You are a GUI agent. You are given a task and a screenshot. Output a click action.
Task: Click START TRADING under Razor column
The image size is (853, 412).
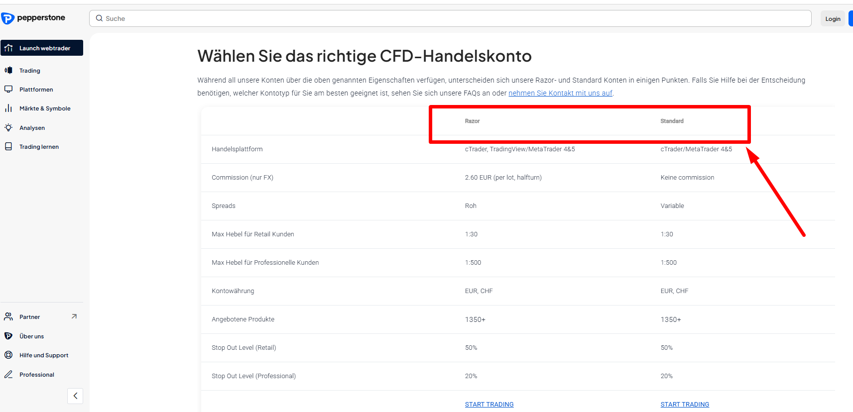point(489,404)
